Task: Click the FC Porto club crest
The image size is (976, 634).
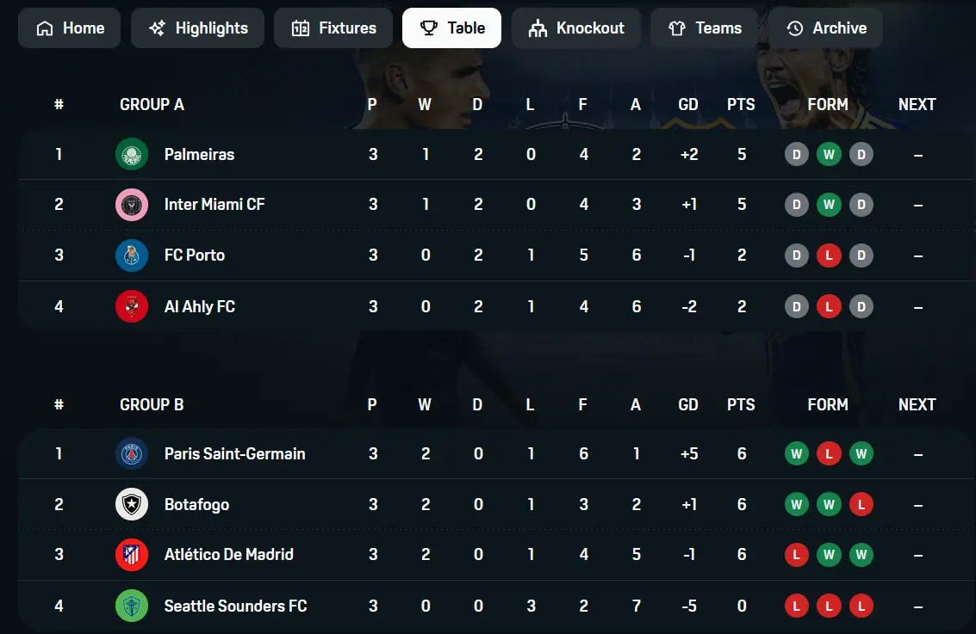Action: point(131,255)
